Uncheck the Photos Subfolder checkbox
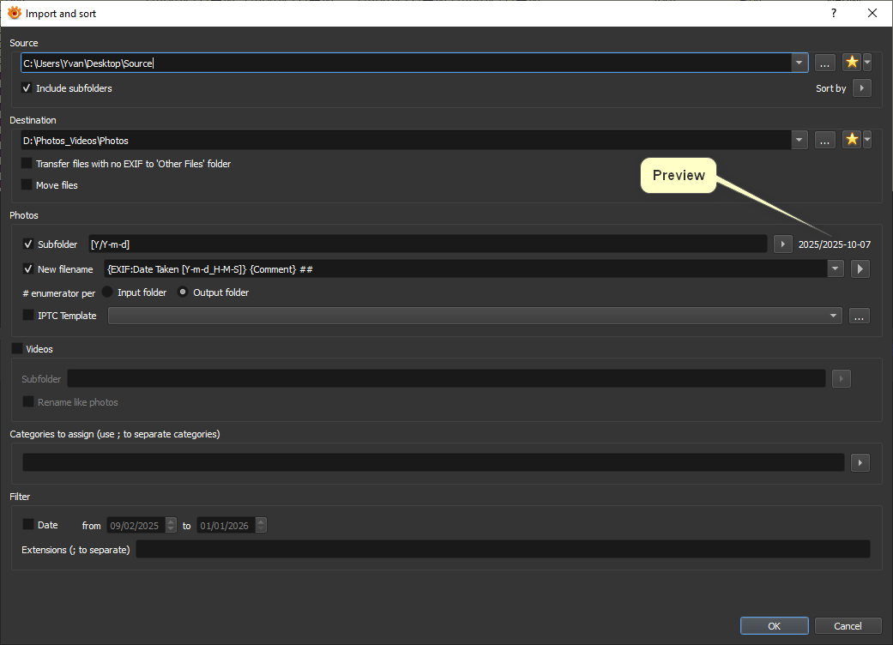 (28, 244)
